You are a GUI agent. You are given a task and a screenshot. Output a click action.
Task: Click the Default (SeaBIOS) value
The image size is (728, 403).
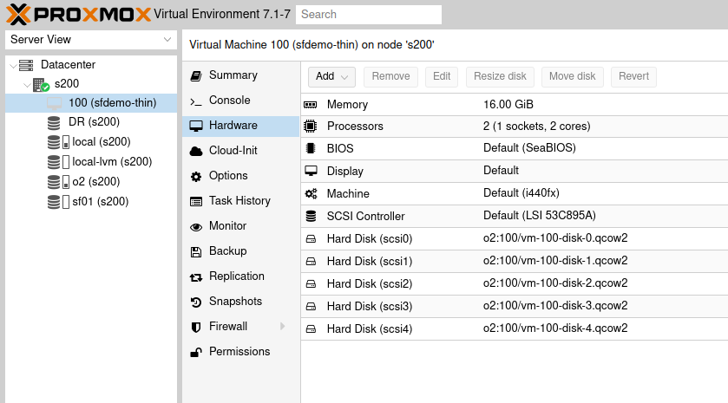coord(529,148)
